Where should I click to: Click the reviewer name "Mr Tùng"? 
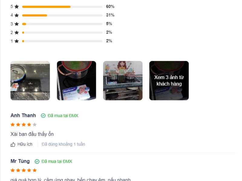(20, 161)
